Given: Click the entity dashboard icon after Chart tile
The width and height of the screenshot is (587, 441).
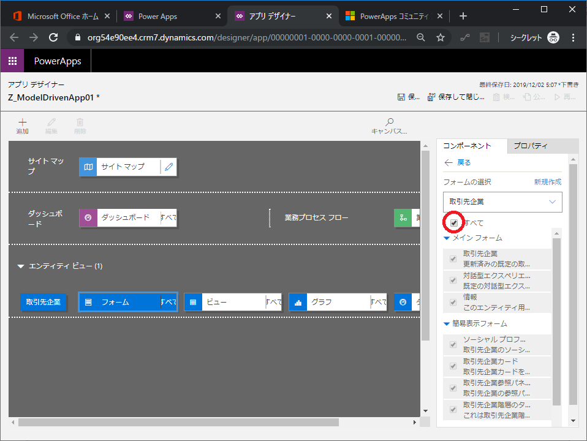Looking at the screenshot, I should pyautogui.click(x=403, y=302).
